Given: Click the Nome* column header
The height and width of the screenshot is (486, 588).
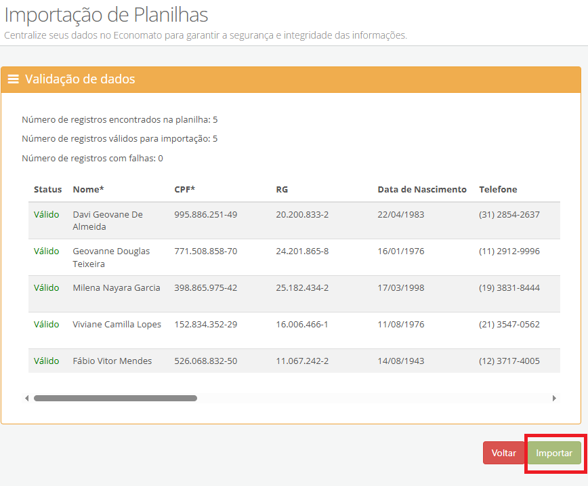Looking at the screenshot, I should pos(88,190).
